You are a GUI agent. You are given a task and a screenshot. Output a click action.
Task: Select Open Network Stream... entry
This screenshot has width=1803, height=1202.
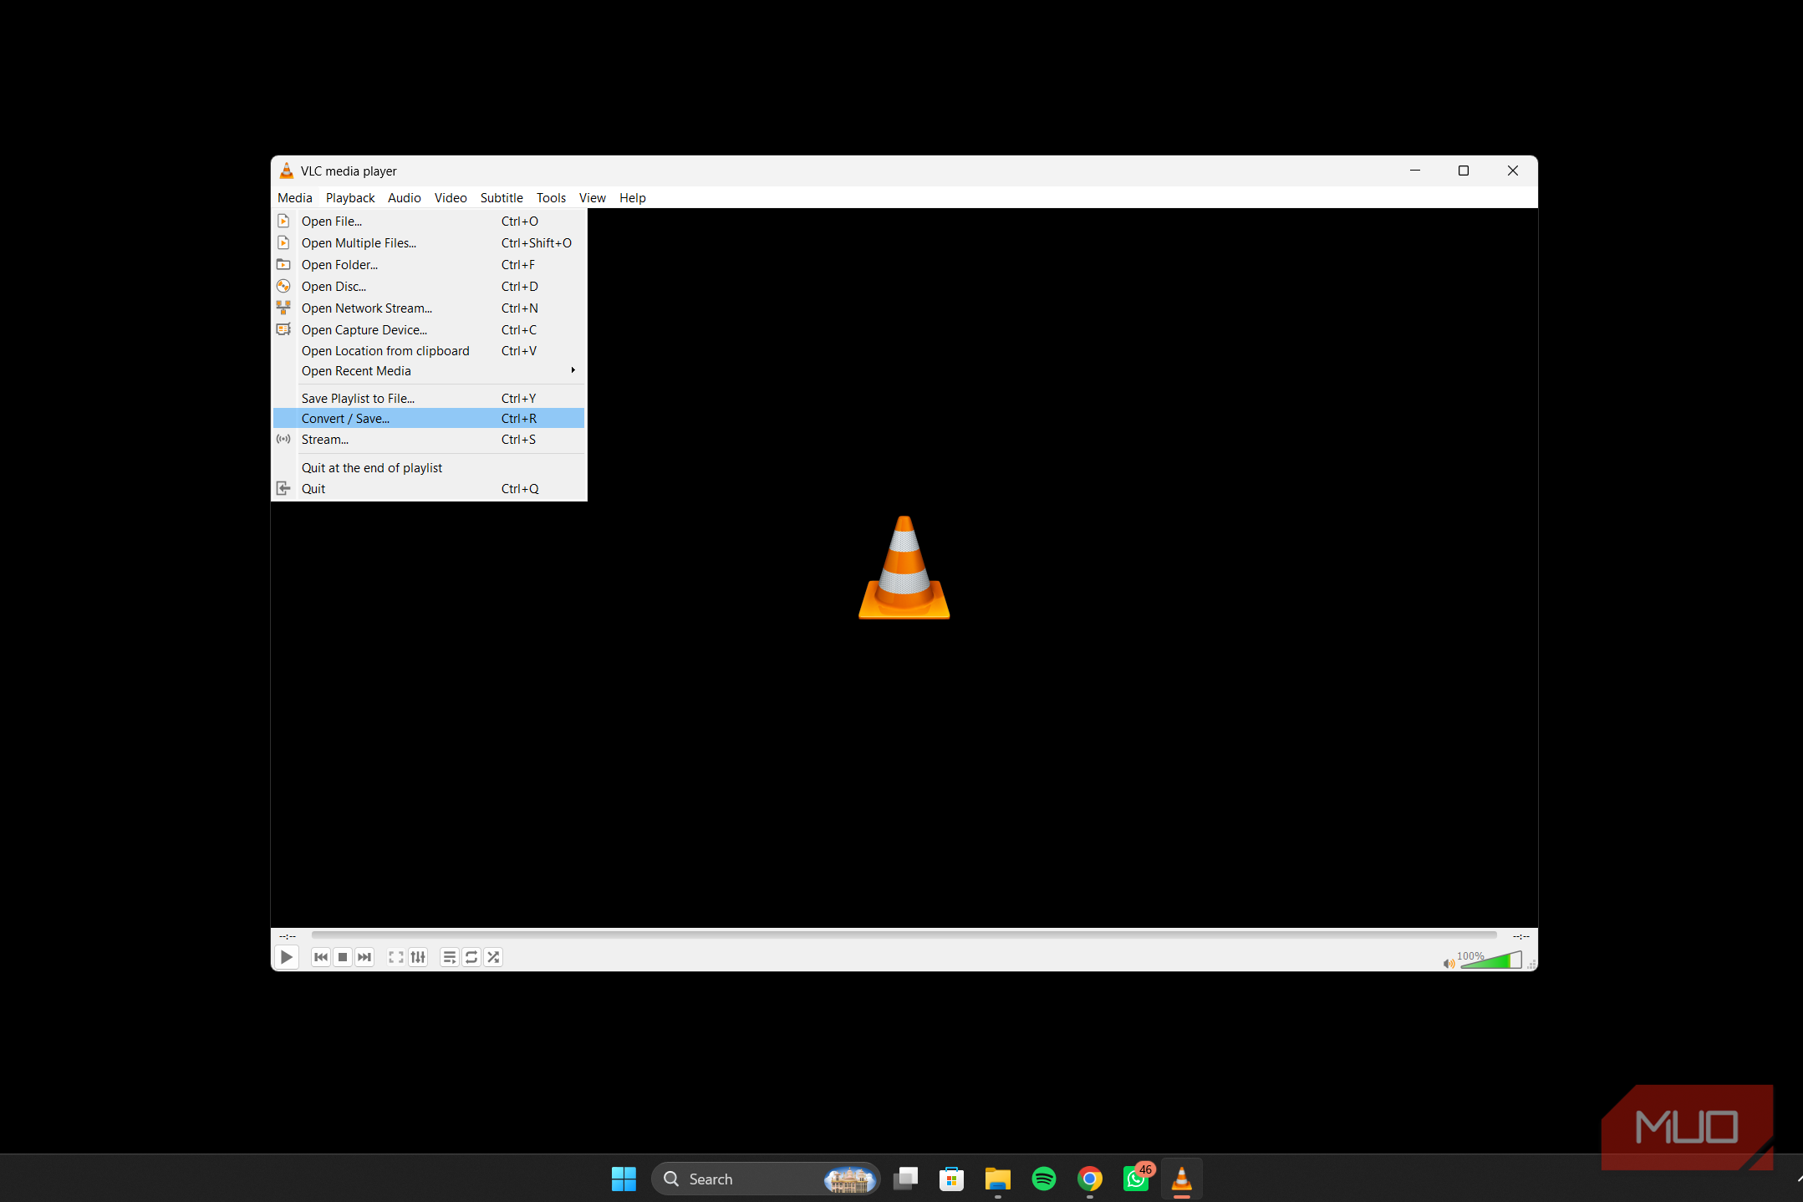point(429,308)
